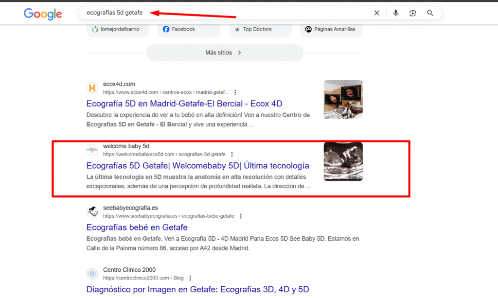Click the ultrasound thumbnail of welcome baby result
This screenshot has height=298, width=498.
(x=343, y=161)
